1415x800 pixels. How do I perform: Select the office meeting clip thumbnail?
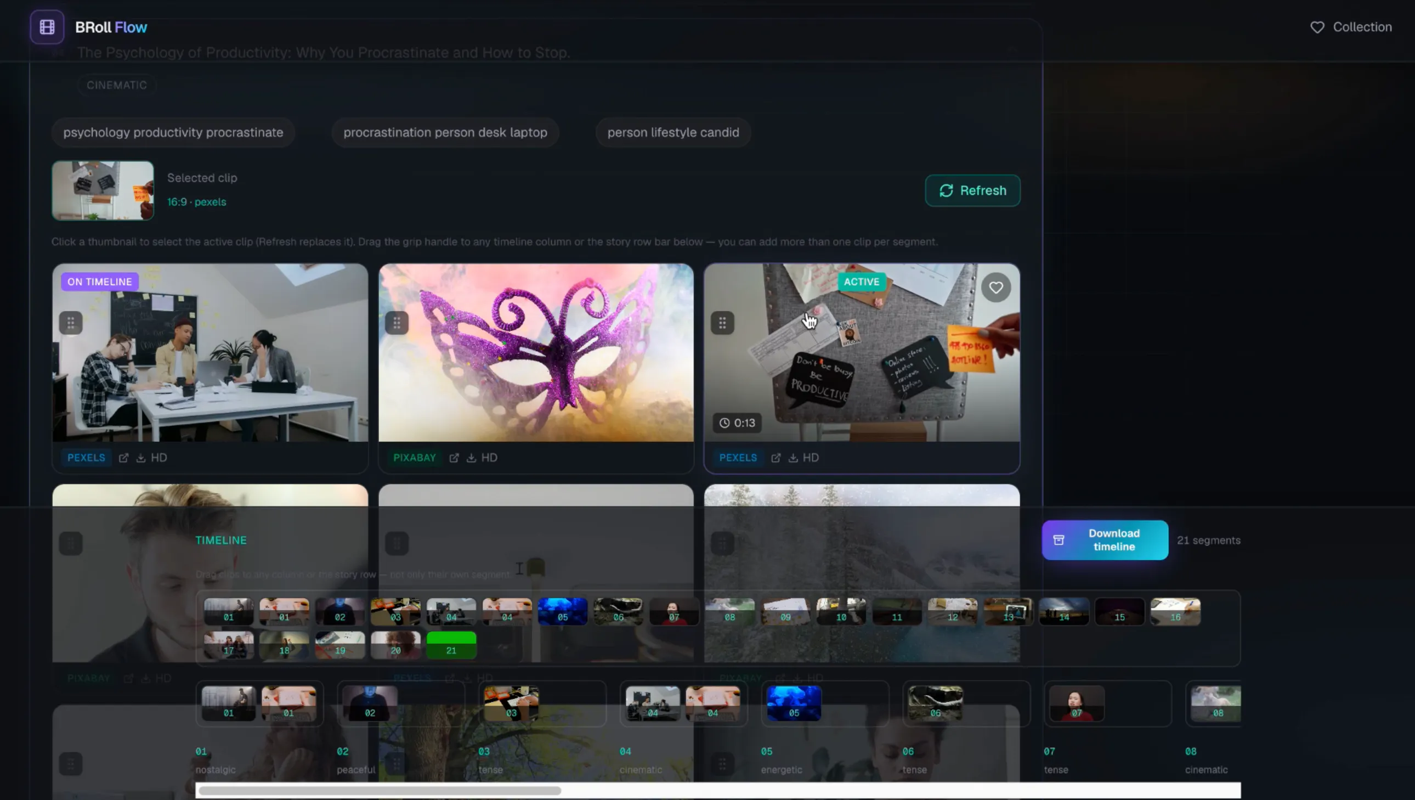tap(211, 353)
